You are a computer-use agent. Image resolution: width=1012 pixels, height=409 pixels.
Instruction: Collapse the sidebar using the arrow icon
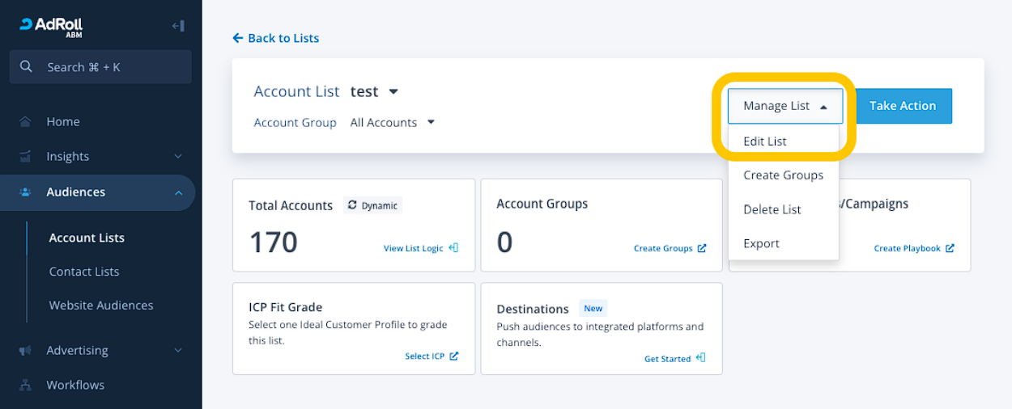click(178, 26)
